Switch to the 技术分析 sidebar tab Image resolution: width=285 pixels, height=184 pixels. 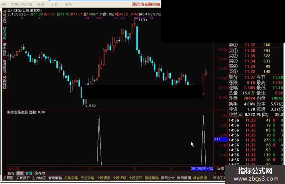[5, 33]
